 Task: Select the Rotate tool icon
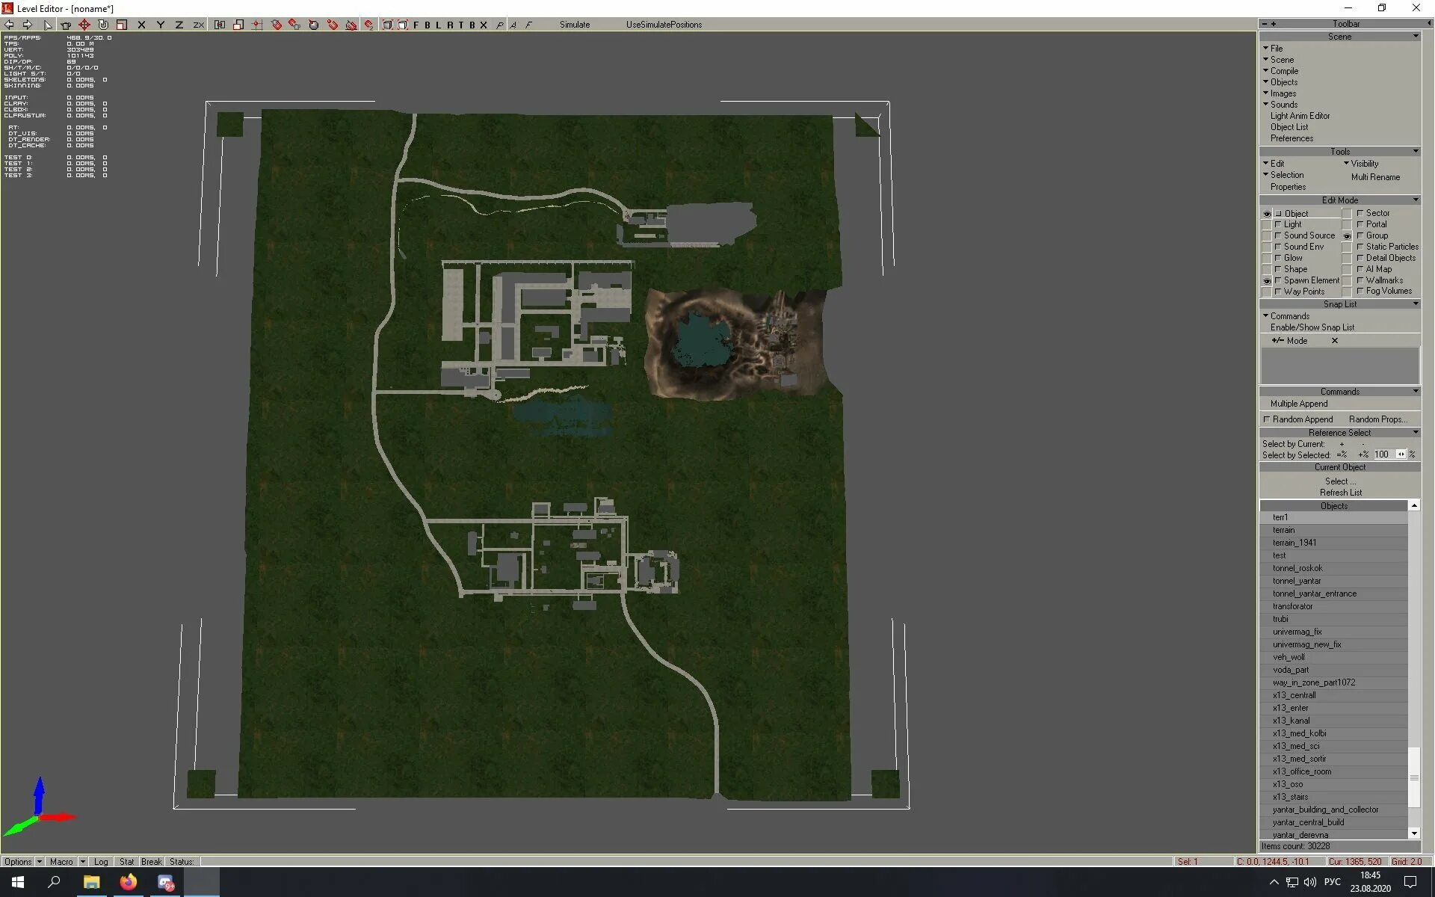103,25
